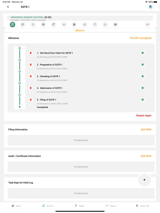The height and width of the screenshot is (213, 160).
Task: Delete milestone Checking of GSTR 1
Action: point(31,76)
